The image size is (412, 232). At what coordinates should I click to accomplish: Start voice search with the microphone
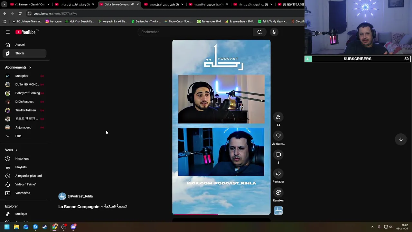tap(274, 32)
